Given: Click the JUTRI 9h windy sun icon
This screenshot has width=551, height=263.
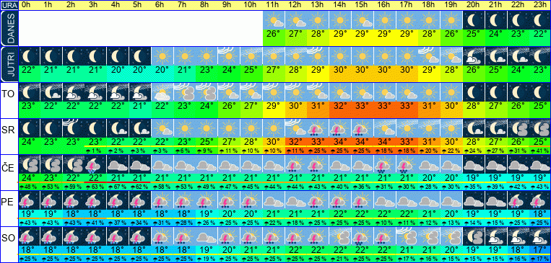Looking at the screenshot, I should click(229, 56).
